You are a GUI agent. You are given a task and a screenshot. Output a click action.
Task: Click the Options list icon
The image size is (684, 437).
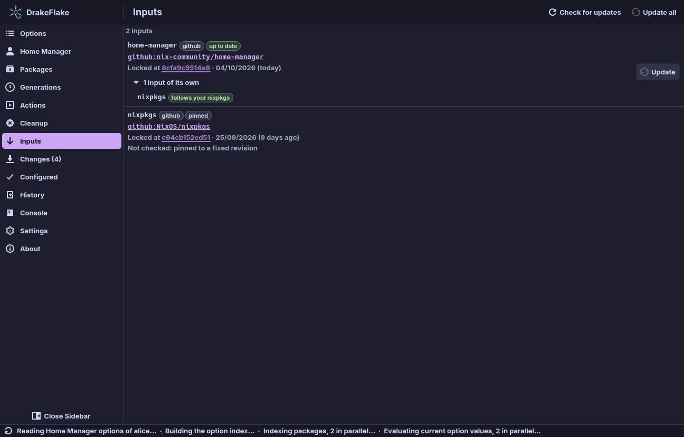10,33
